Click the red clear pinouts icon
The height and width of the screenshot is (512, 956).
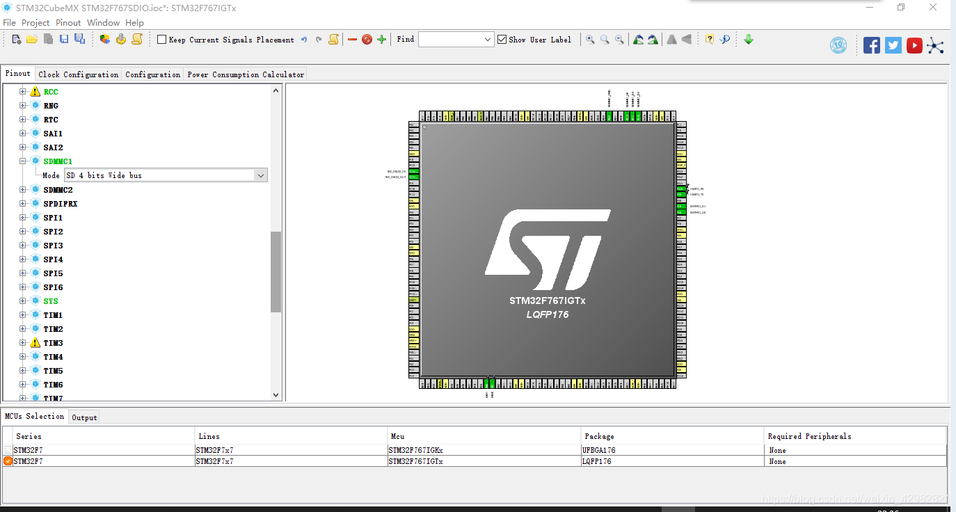click(367, 40)
